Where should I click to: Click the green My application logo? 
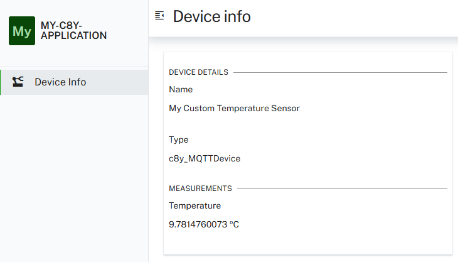(22, 31)
